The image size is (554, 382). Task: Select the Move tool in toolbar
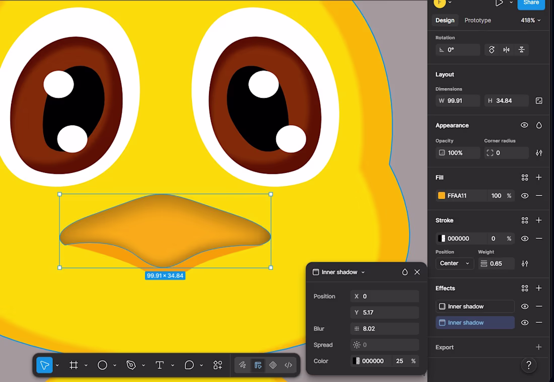coord(44,365)
